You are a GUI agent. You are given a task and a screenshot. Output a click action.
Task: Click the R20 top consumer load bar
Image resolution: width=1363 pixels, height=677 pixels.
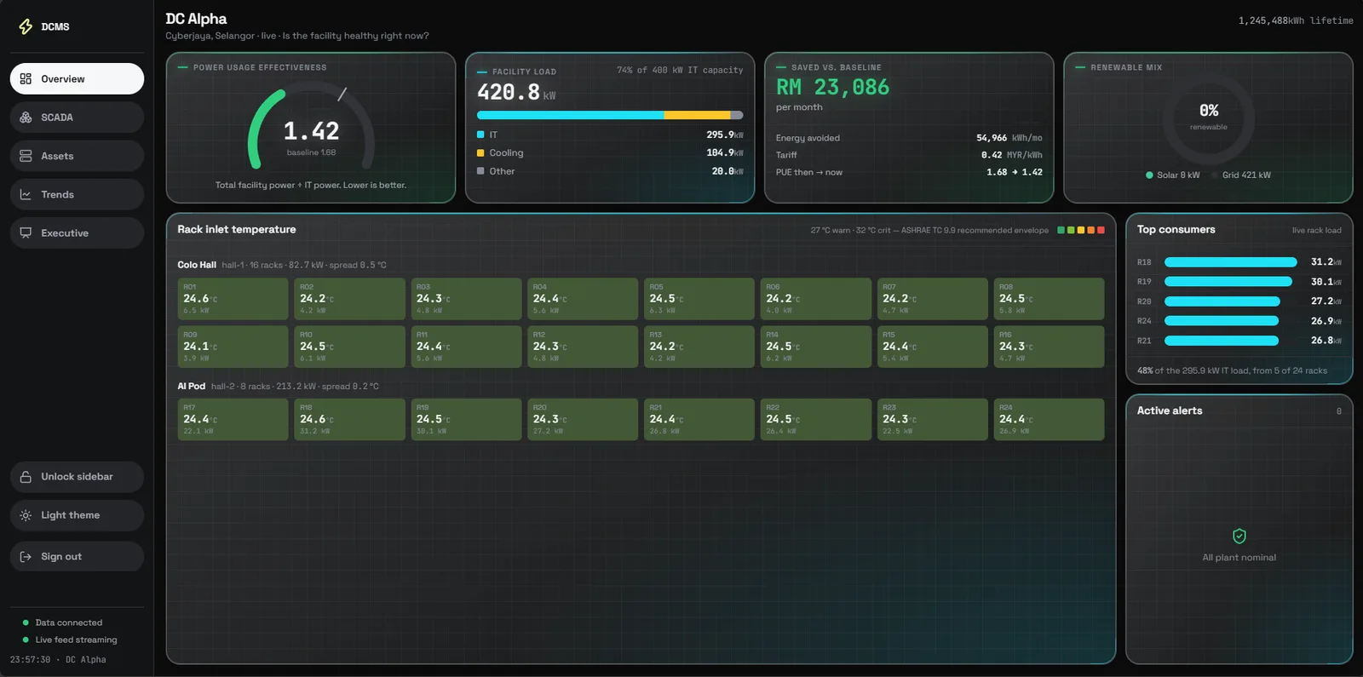(x=1222, y=301)
